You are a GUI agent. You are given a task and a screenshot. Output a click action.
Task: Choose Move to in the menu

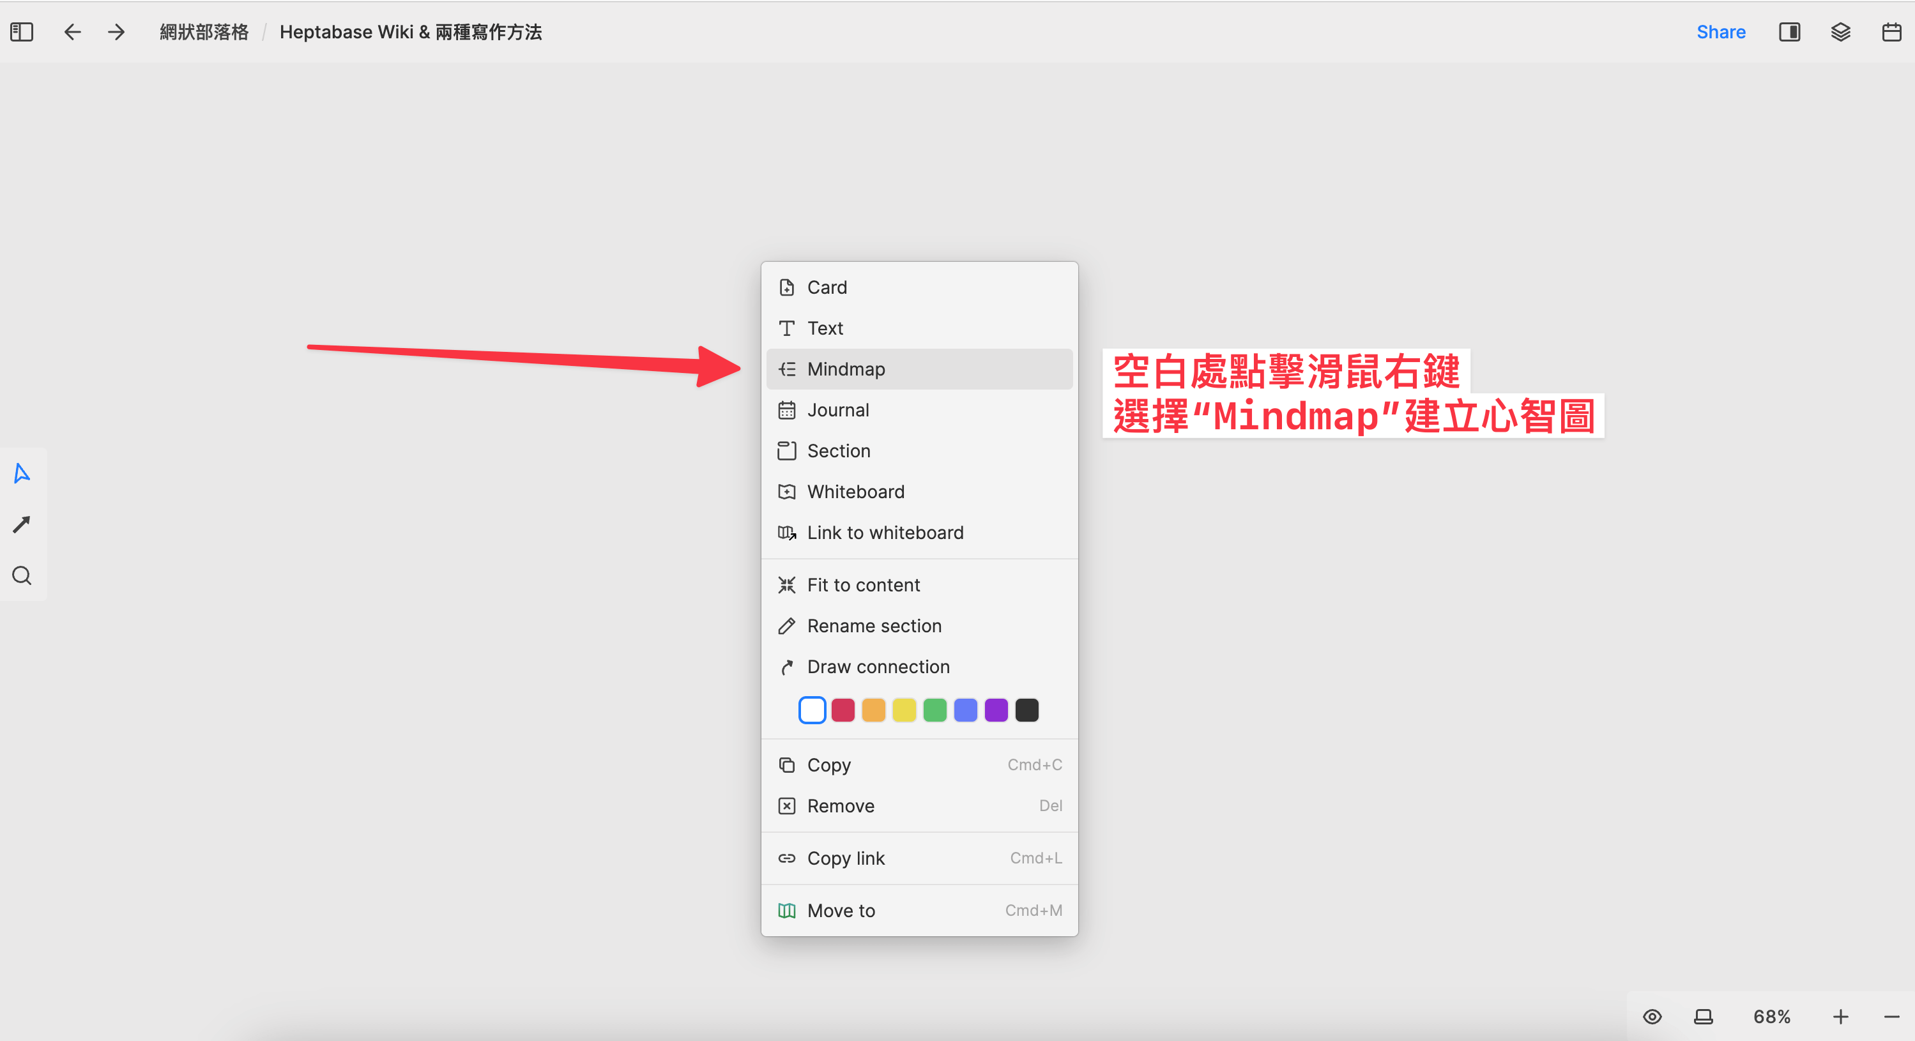(x=841, y=910)
